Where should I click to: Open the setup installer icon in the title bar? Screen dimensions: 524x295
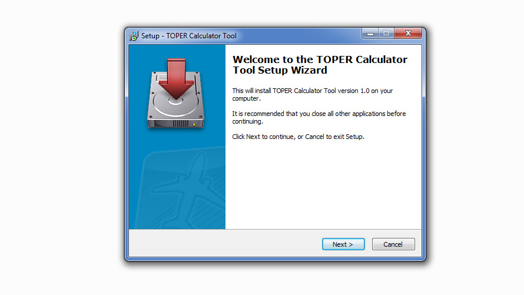(134, 36)
